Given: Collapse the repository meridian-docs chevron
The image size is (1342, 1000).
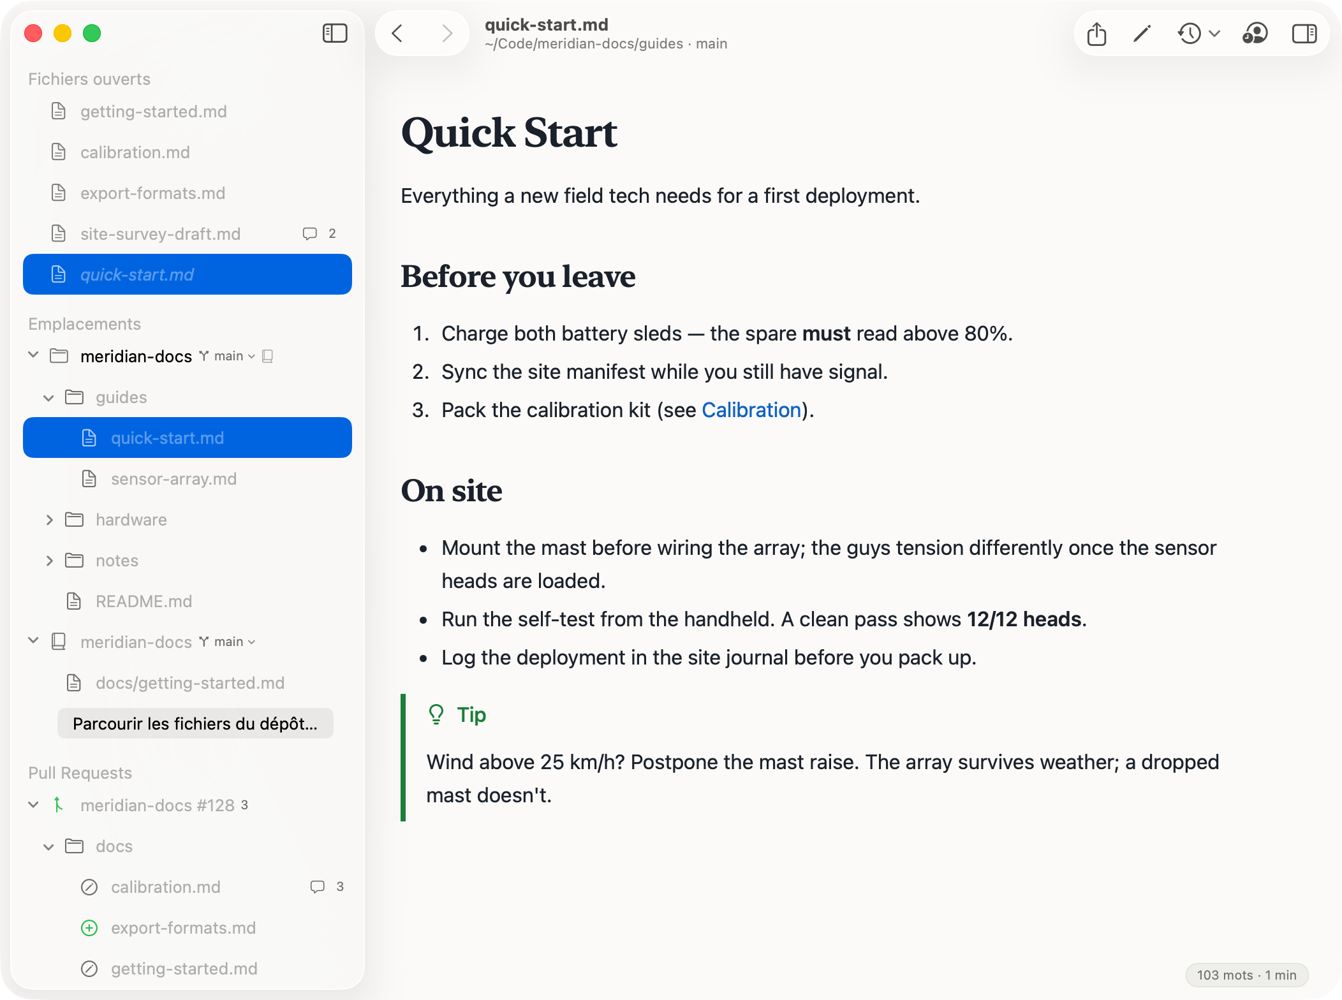Looking at the screenshot, I should pos(33,641).
